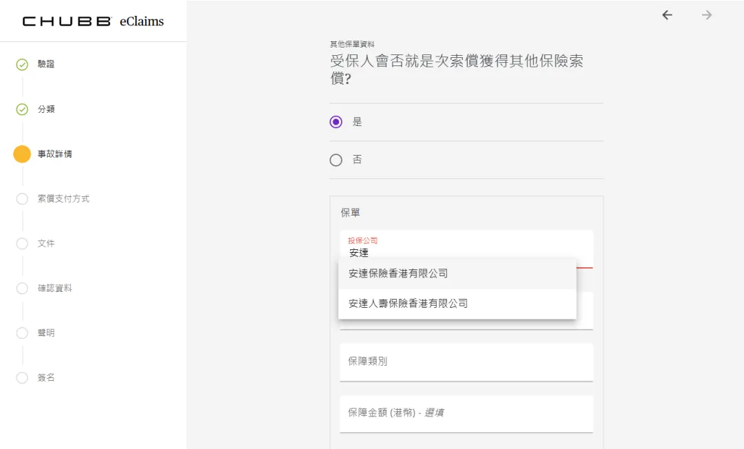Click the 保障類別 input field

pos(466,362)
